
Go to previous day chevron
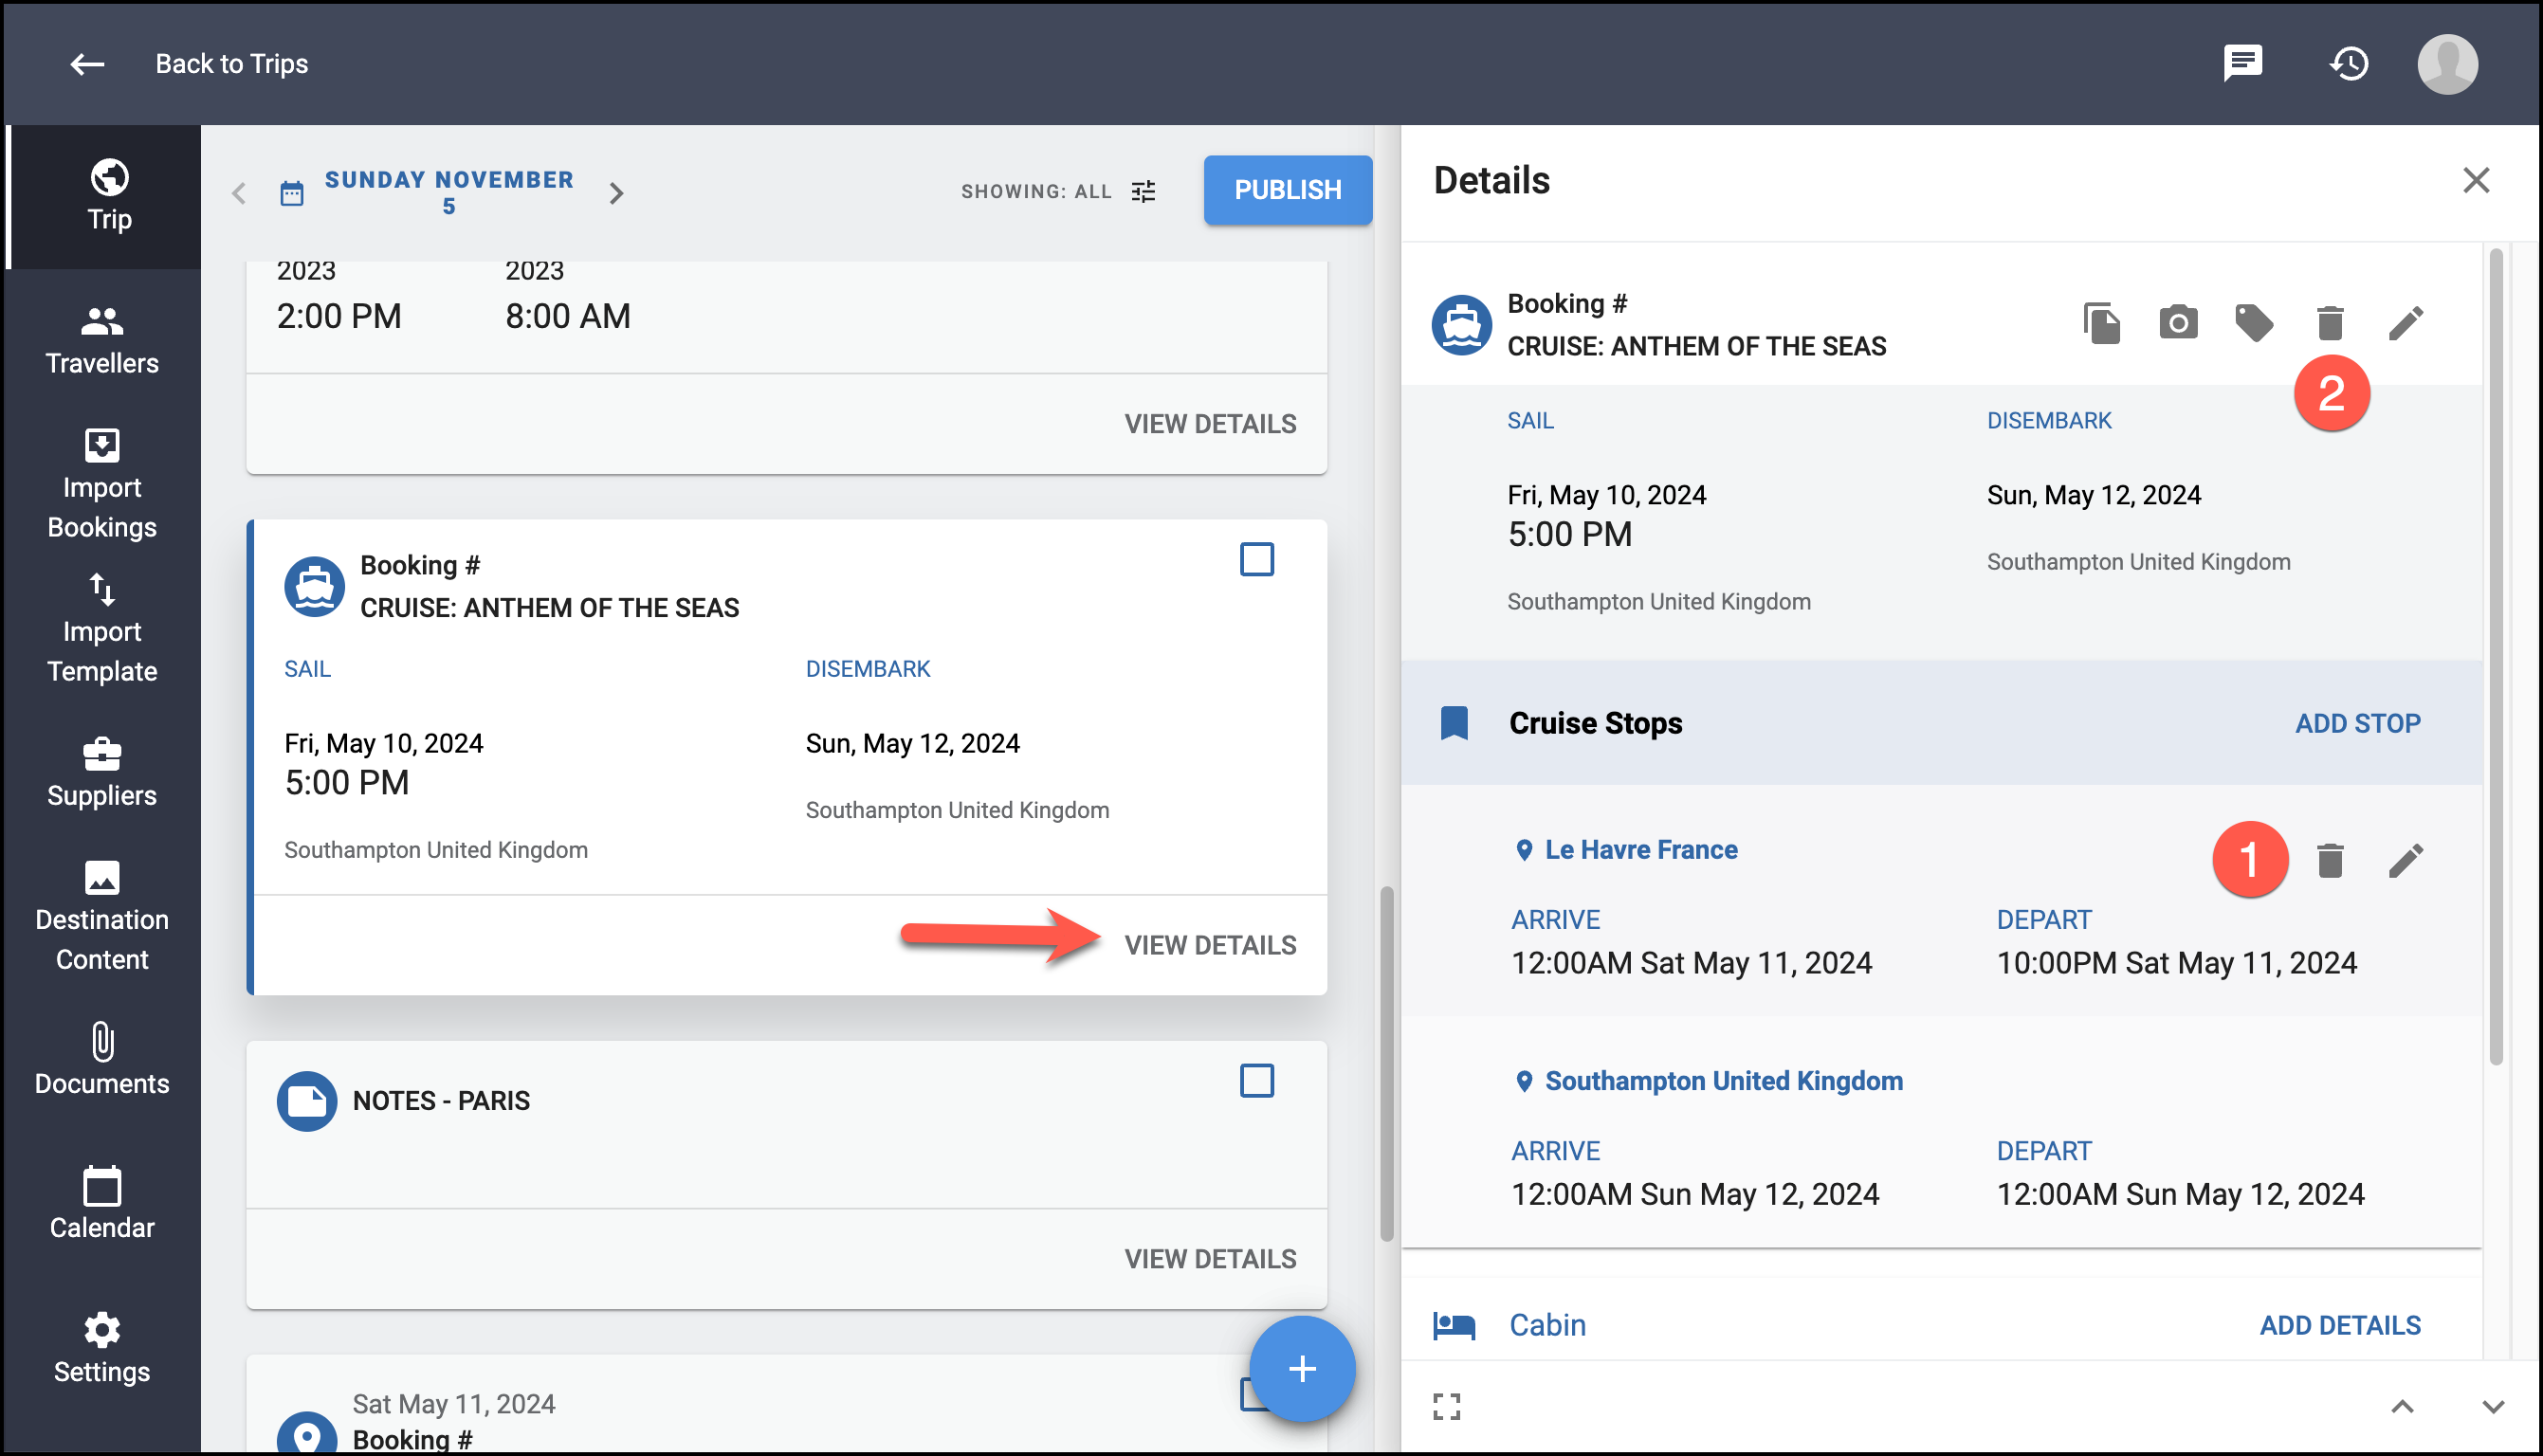click(238, 193)
